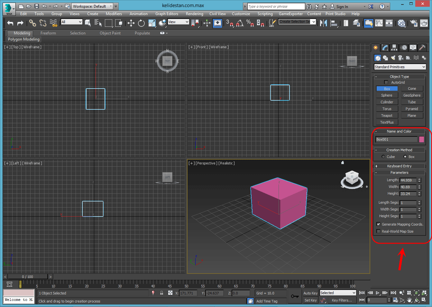432x307 pixels.
Task: Collapse the Object Type rollout
Action: point(399,77)
